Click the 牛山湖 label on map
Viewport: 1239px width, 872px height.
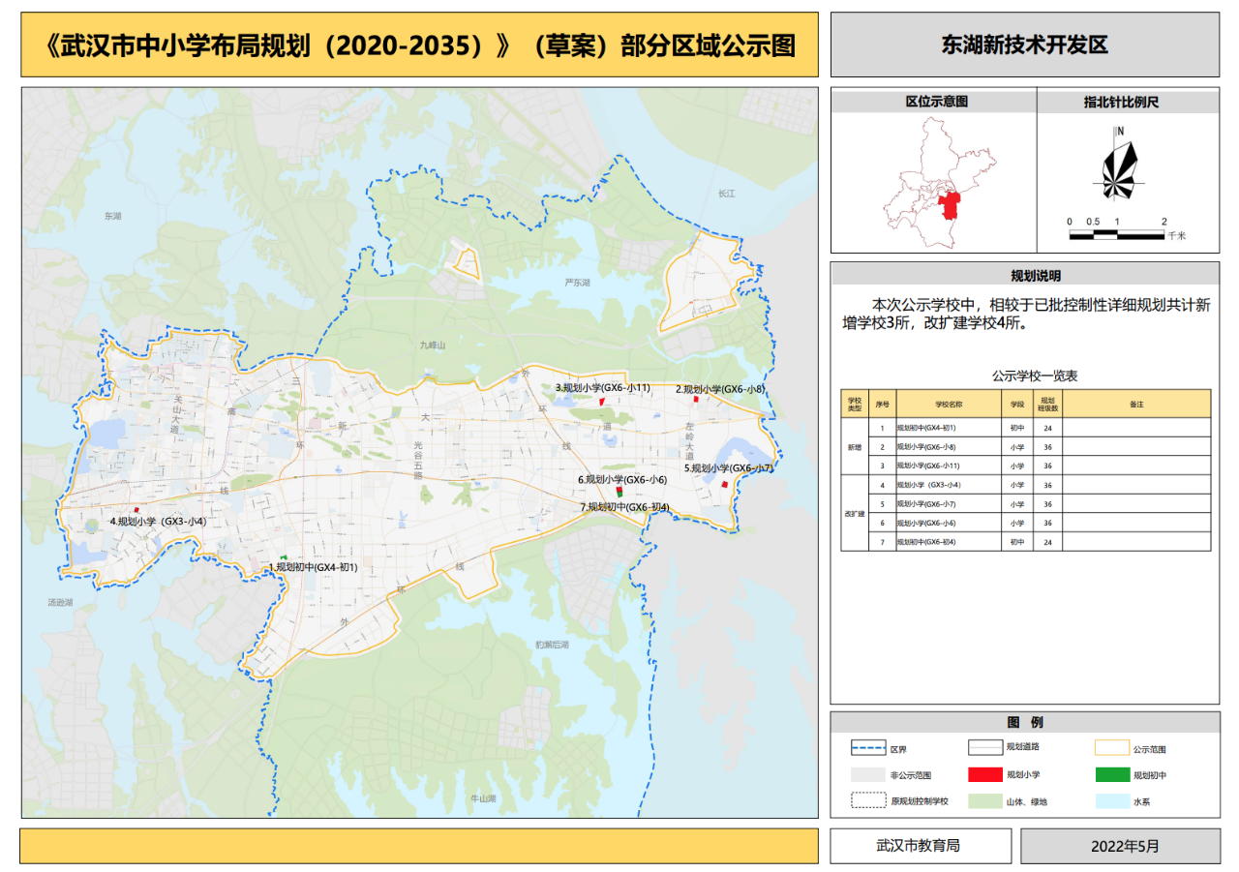coord(483,798)
